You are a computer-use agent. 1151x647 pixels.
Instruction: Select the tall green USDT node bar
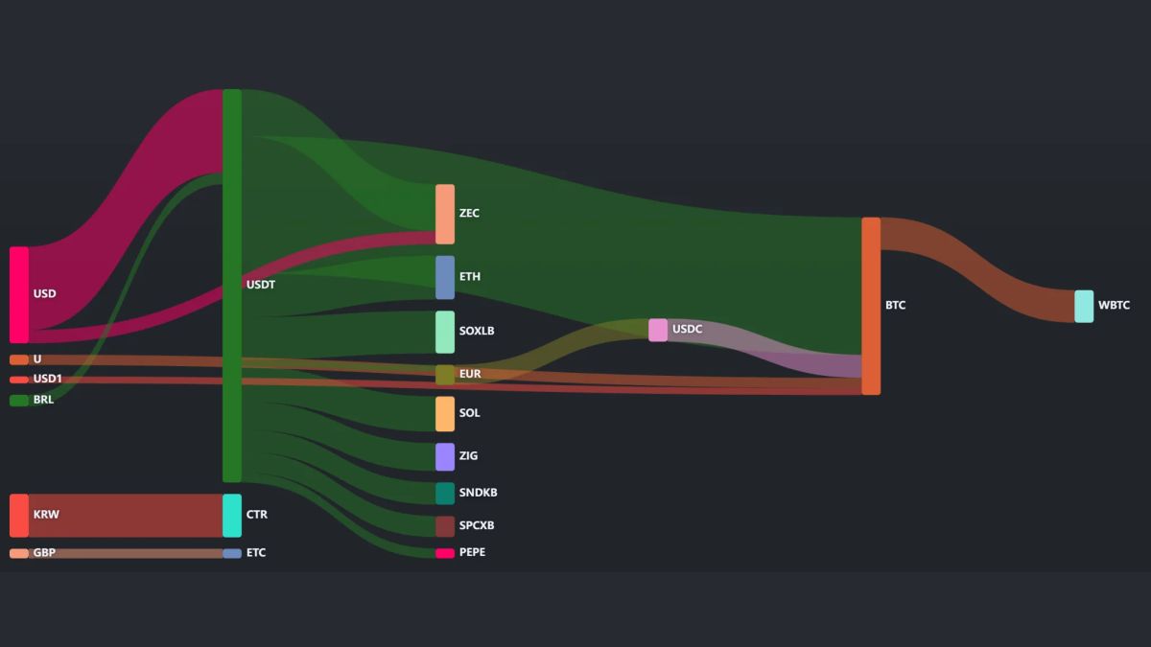pyautogui.click(x=232, y=286)
